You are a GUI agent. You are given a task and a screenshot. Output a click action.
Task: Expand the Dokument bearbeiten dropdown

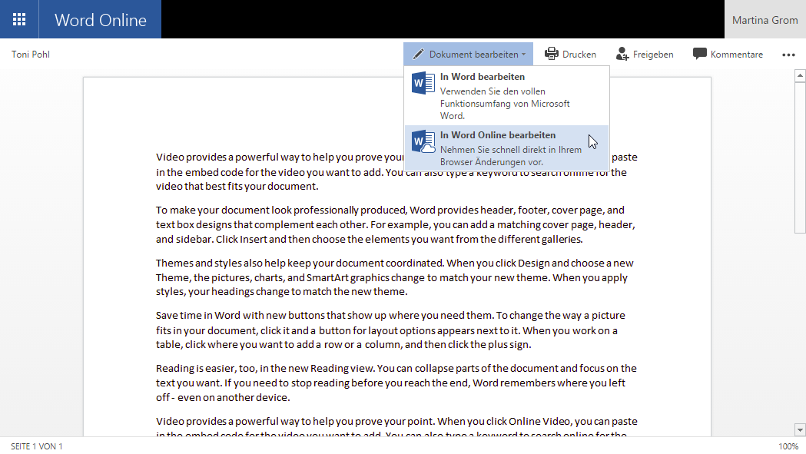click(x=468, y=54)
